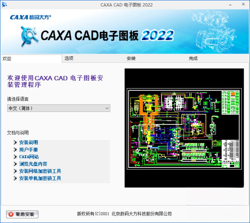Click the CAXA数码大方 logo in banner
Viewport: 250px width, 223px height.
pyautogui.click(x=30, y=17)
